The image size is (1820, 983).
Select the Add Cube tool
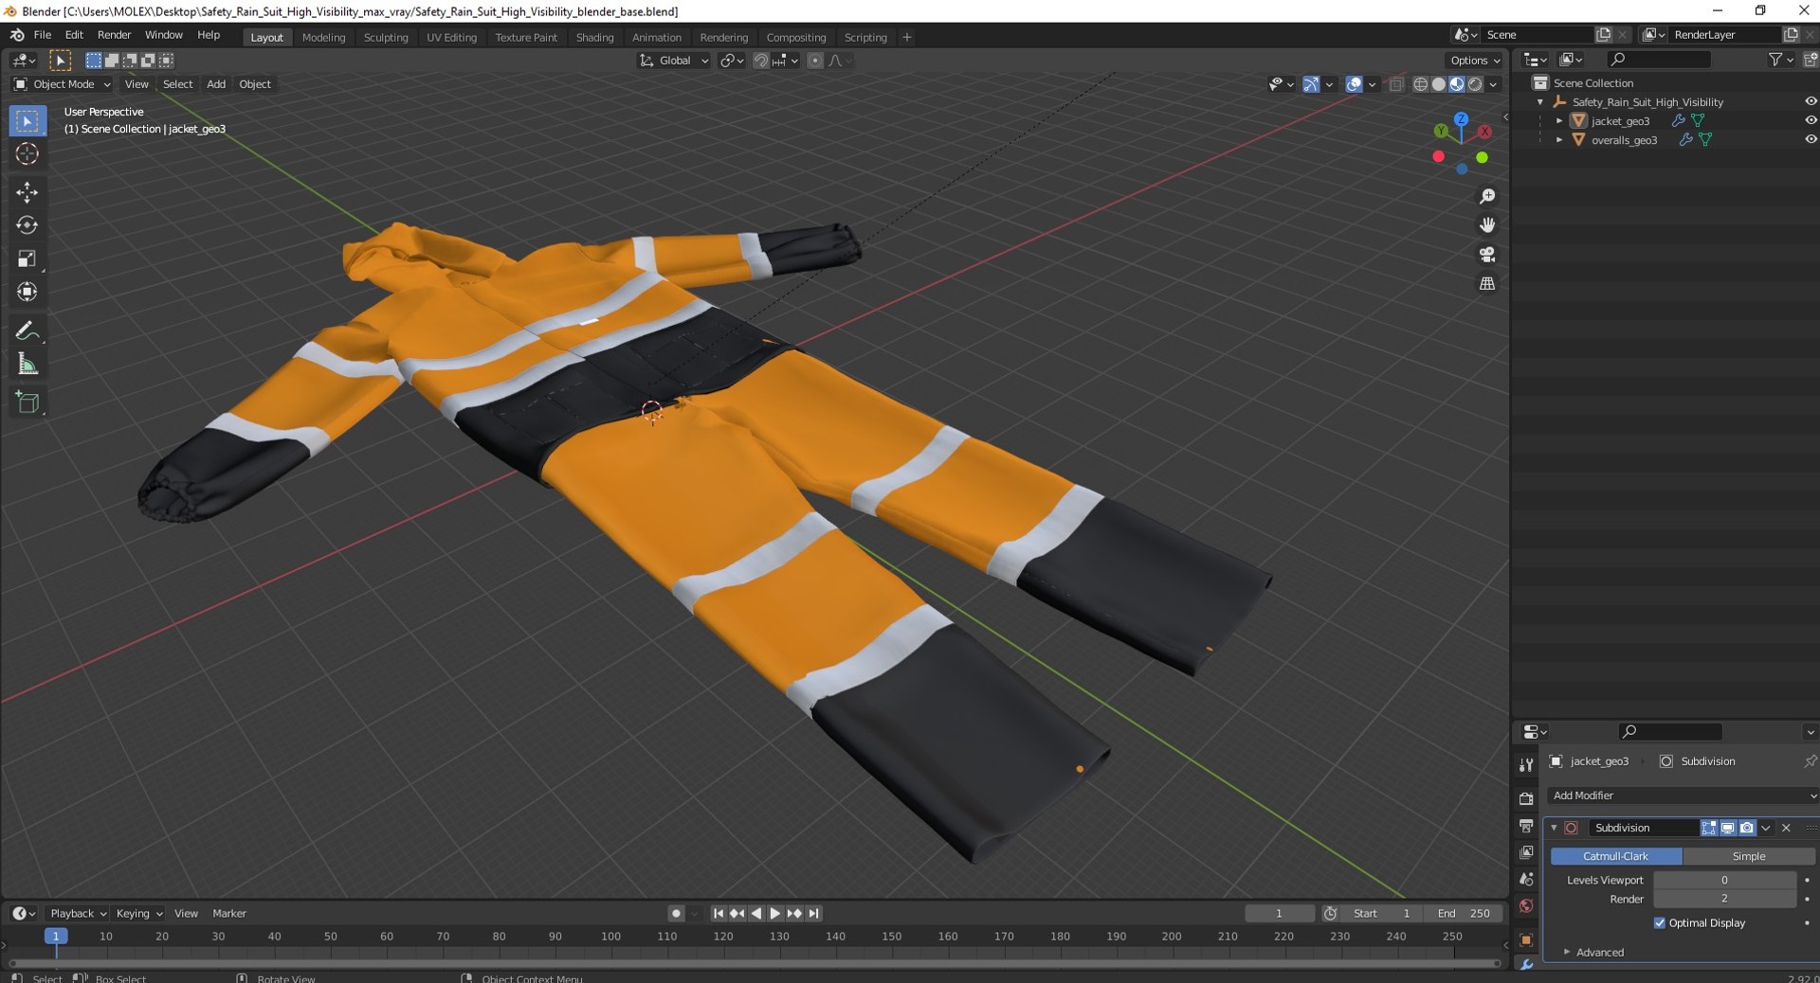tap(27, 402)
